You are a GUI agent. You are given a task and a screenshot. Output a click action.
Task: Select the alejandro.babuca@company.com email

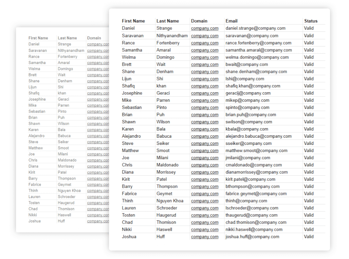pyautogui.click(x=258, y=136)
